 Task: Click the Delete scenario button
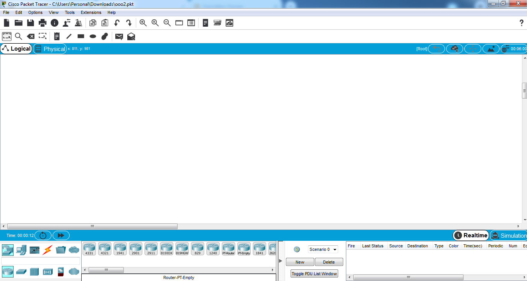[329, 262]
